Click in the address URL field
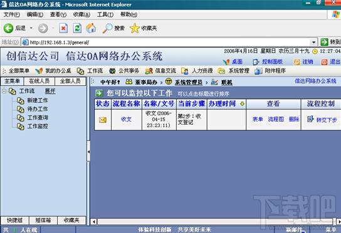Image resolution: width=341 pixels, height=233 pixels. (170, 42)
